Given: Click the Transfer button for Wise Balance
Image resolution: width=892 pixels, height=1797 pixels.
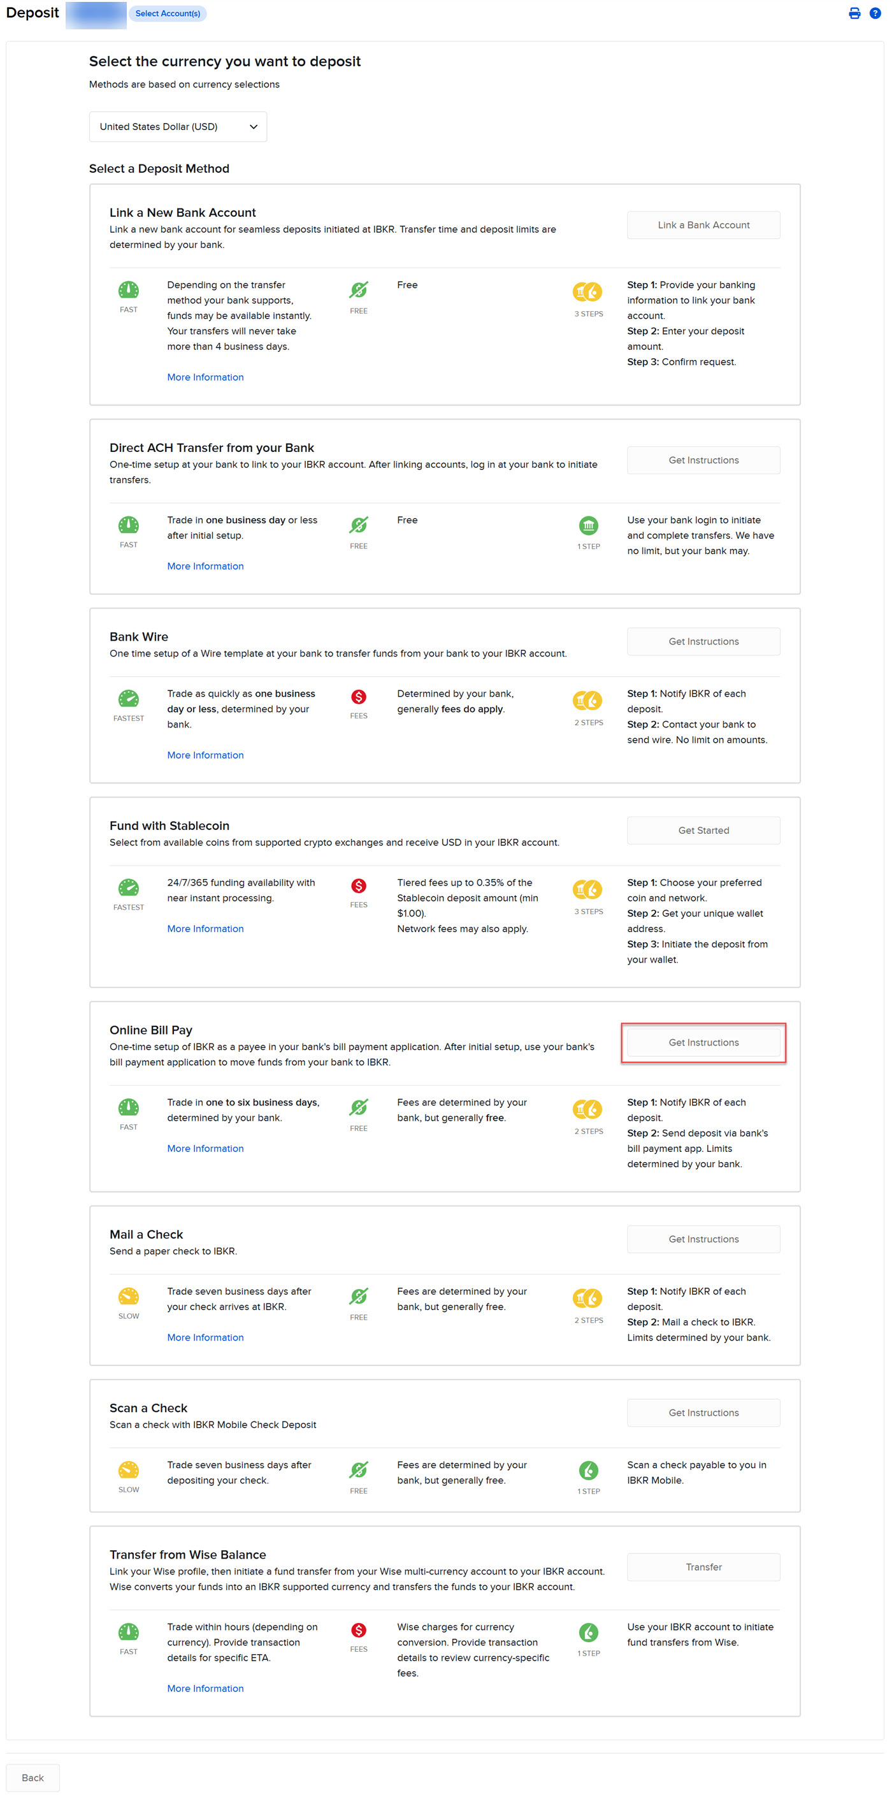Looking at the screenshot, I should click(x=703, y=1568).
